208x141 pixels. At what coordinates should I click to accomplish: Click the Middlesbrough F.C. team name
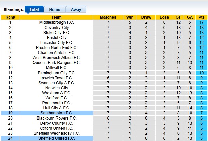(x=56, y=22)
